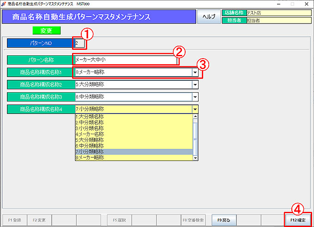Collapse the 商品名称構成名称4 dropdown arrow
Image resolution: width=314 pixels, height=227 pixels.
tap(195, 109)
